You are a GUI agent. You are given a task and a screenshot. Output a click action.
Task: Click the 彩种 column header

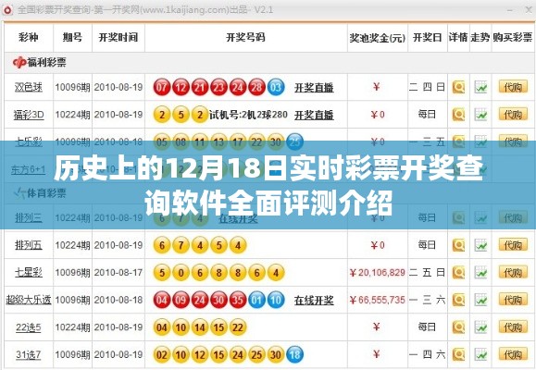coord(29,37)
